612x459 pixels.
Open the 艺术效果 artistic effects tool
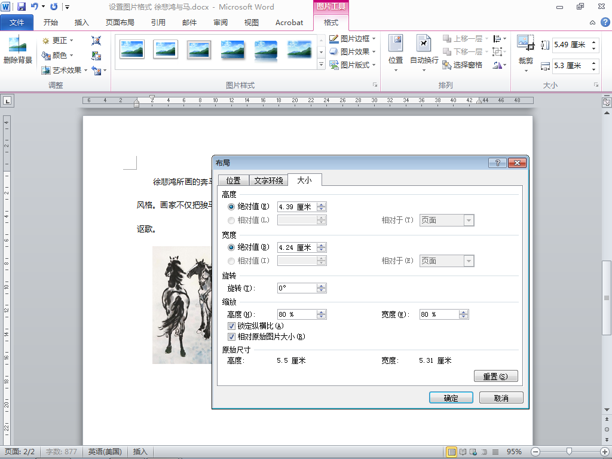click(x=65, y=71)
